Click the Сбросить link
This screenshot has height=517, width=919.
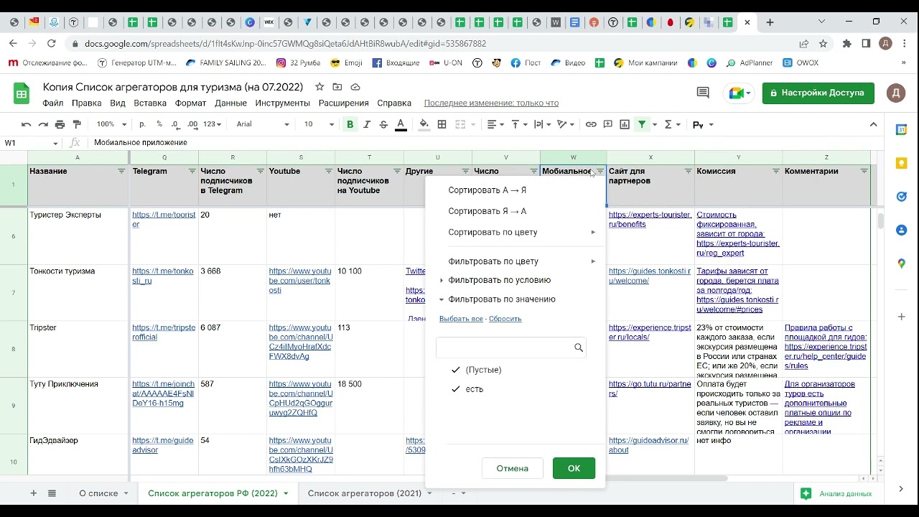(505, 319)
